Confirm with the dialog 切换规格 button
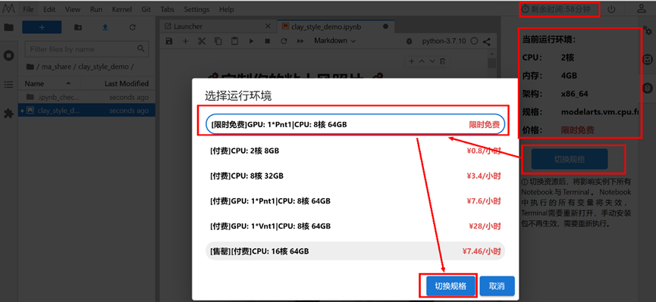The image size is (656, 302). click(451, 286)
